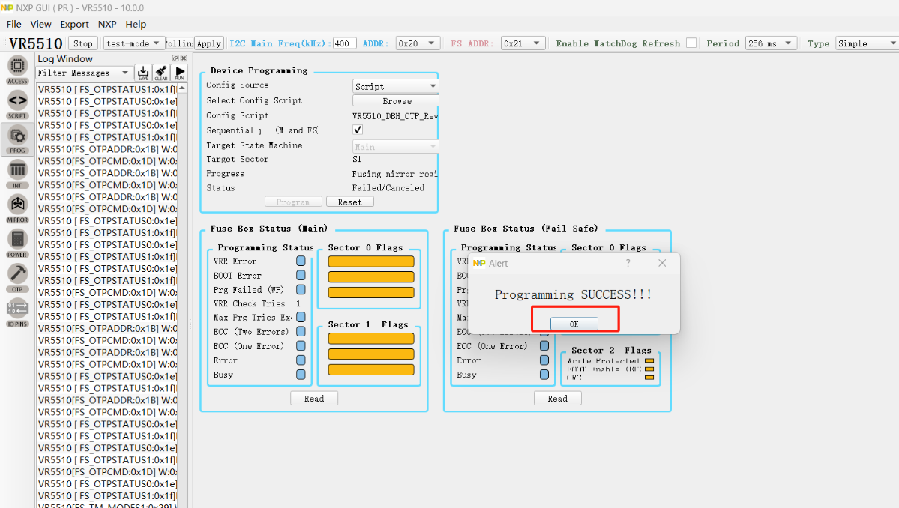Clear the log with the CLEAR brush icon
The image size is (899, 508).
tap(161, 73)
